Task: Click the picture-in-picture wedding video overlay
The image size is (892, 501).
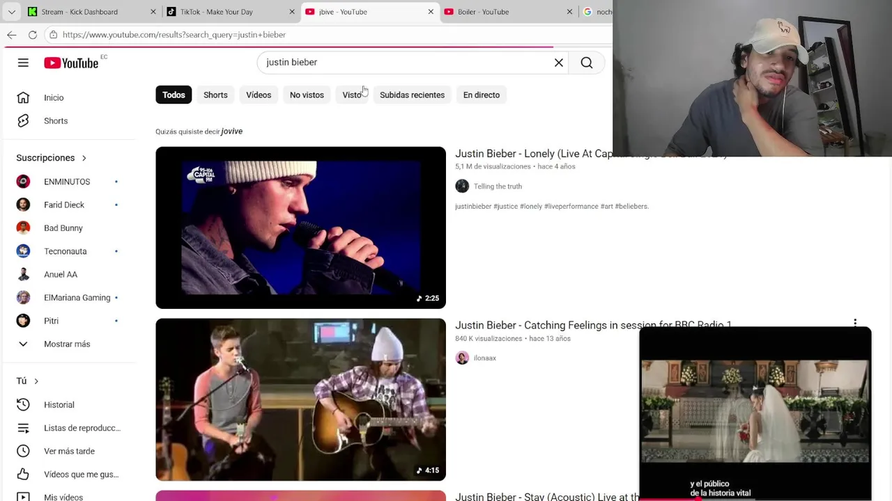Action: [x=755, y=413]
